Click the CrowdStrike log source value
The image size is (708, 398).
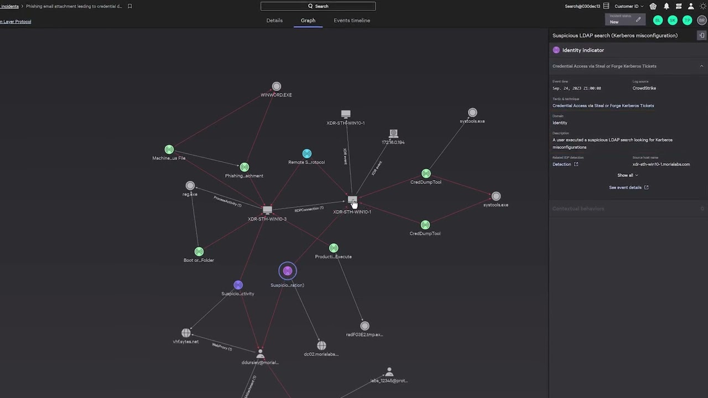[x=644, y=88]
